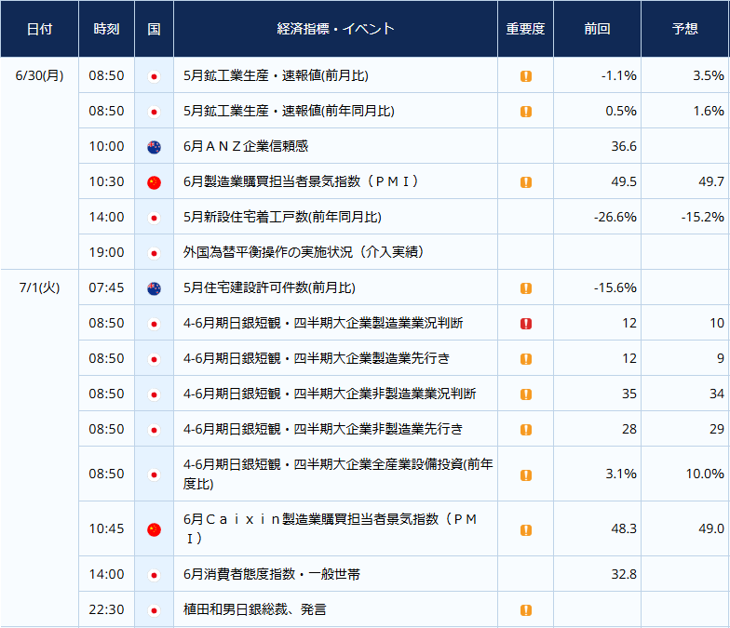Click the 日付 column header
730x628 pixels.
click(x=39, y=29)
